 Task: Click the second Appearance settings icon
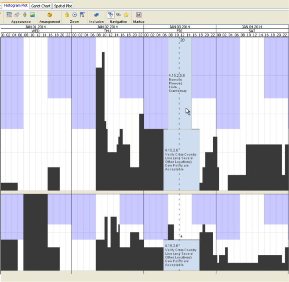[x=17, y=15]
